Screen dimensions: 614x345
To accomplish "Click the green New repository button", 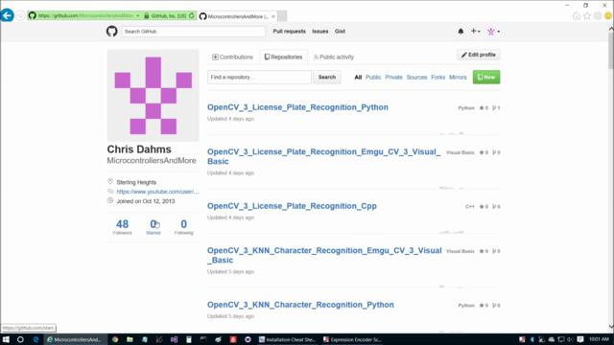I will 486,77.
